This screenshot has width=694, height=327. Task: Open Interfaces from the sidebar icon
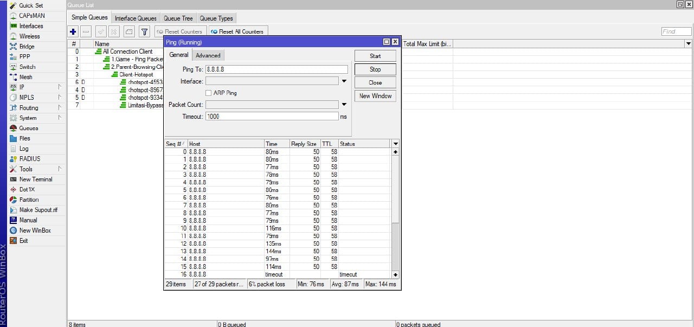tap(14, 26)
